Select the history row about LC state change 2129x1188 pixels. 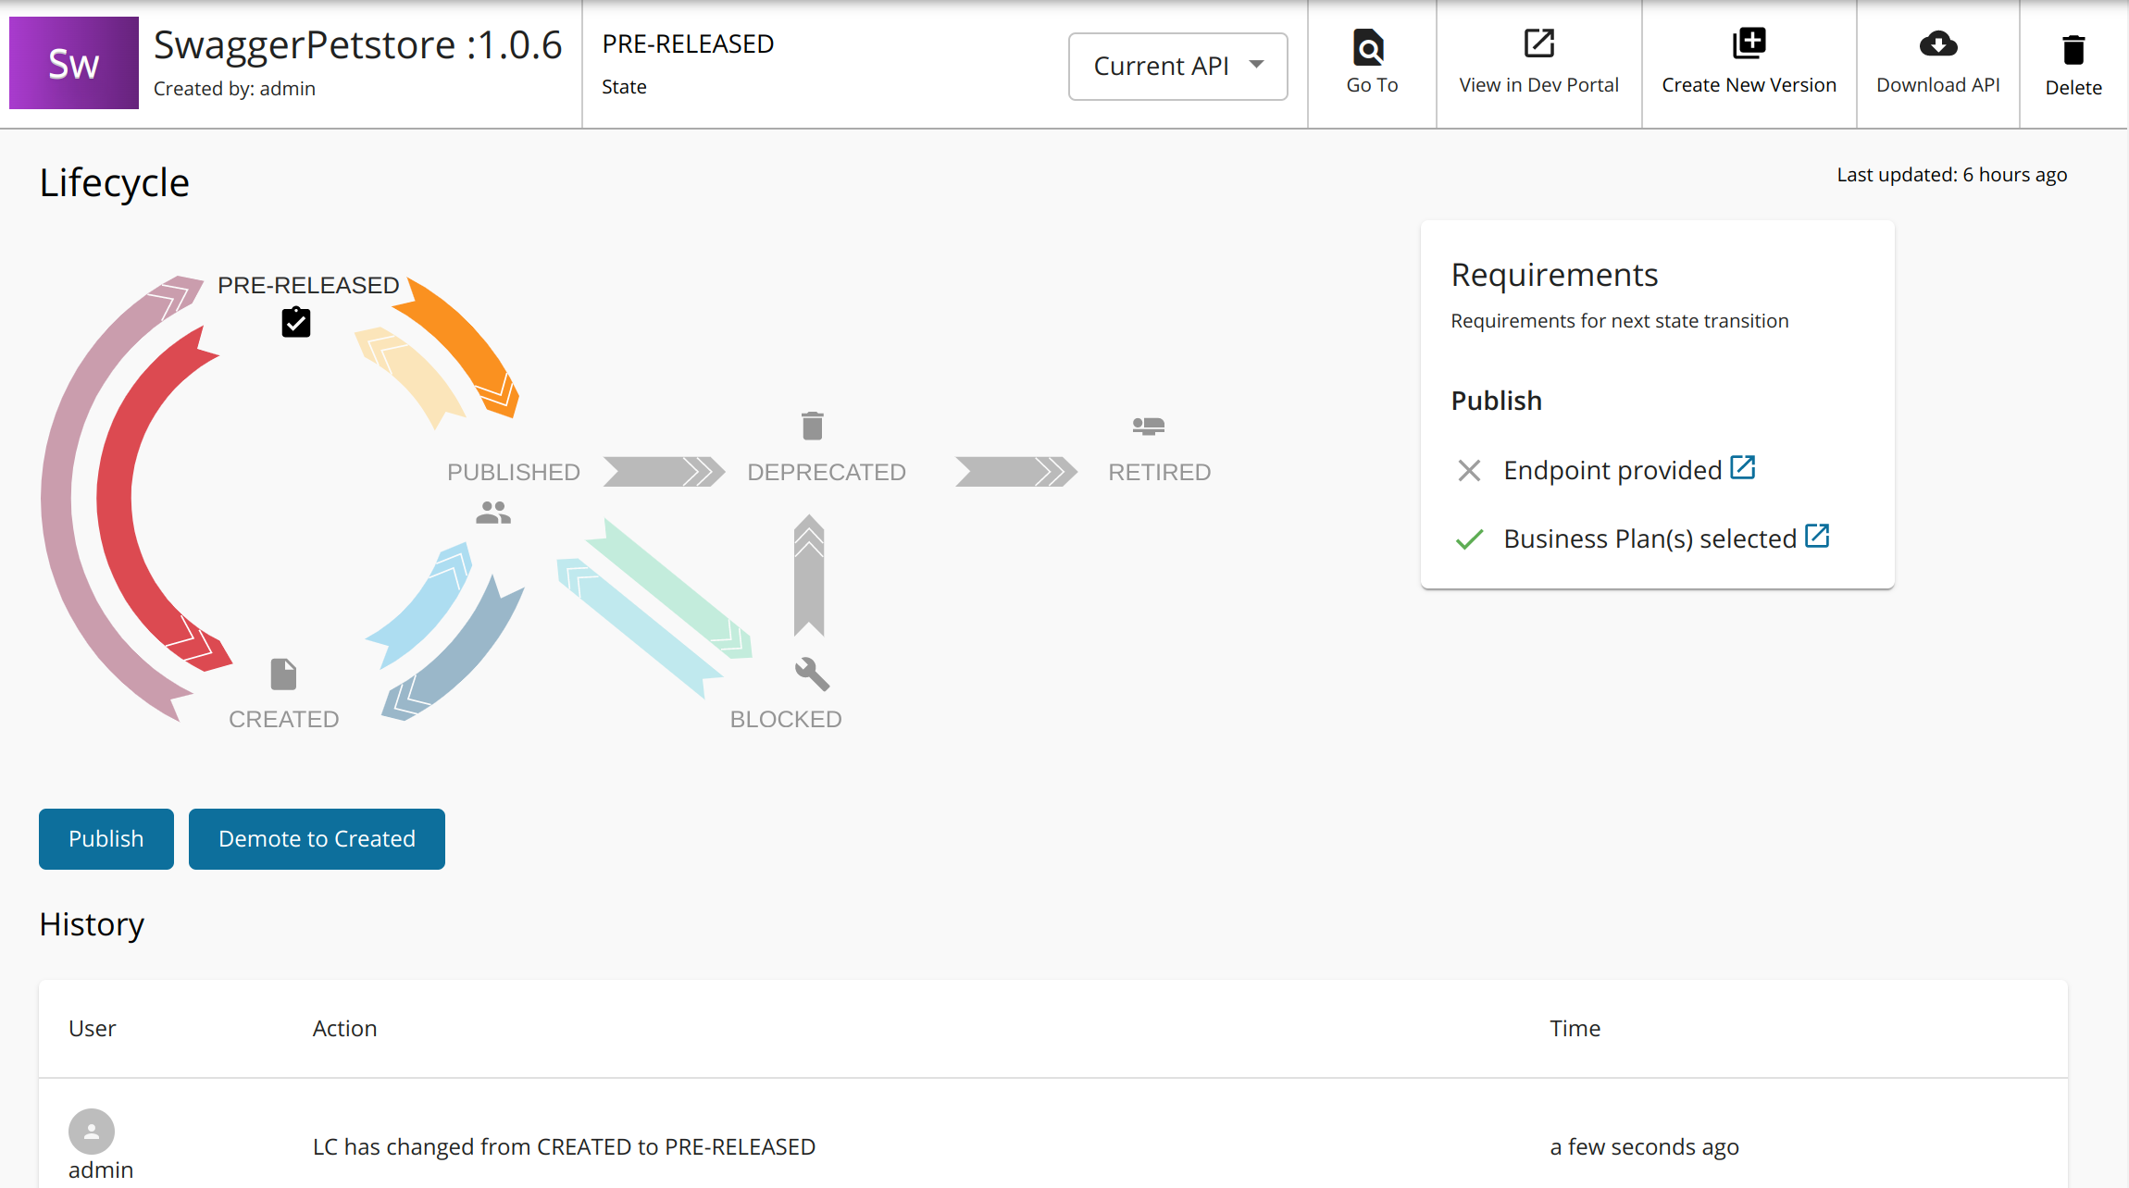coord(564,1145)
